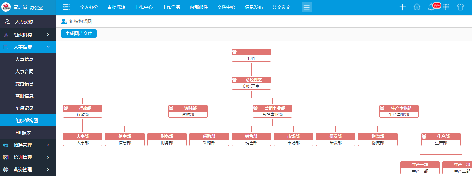Open the 文档中心 top menu
The height and width of the screenshot is (176, 472).
click(226, 7)
